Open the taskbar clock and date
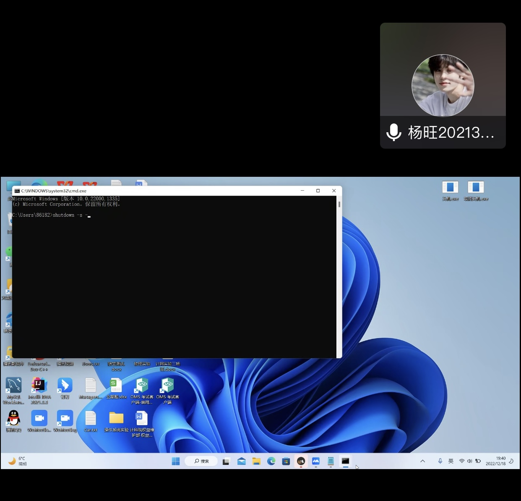521x501 pixels. pyautogui.click(x=496, y=461)
